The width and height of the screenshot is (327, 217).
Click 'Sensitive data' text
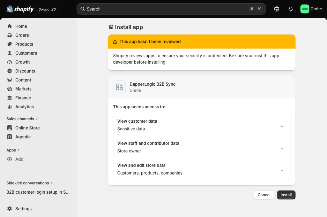[131, 129]
